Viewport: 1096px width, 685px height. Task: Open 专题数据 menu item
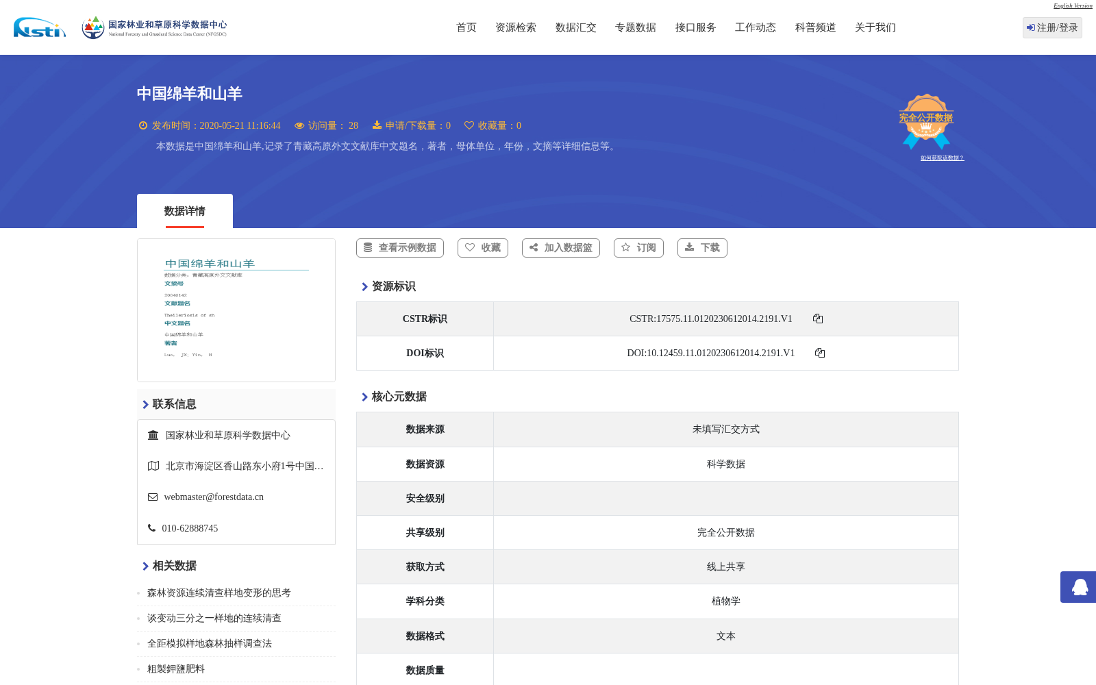coord(636,27)
